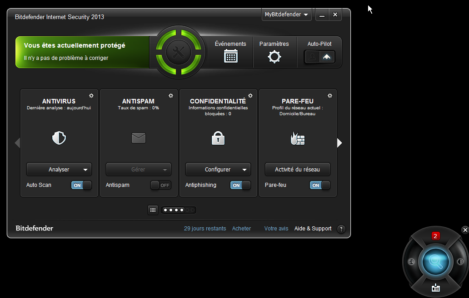This screenshot has height=298, width=469.
Task: Click the PARE-FEU module title
Action: [x=298, y=101]
